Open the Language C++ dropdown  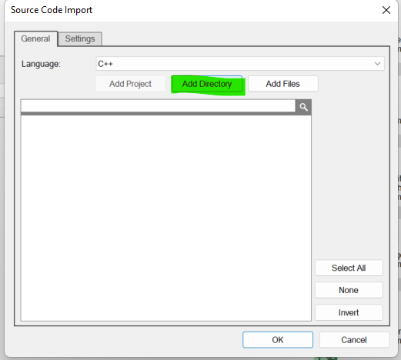pos(240,64)
